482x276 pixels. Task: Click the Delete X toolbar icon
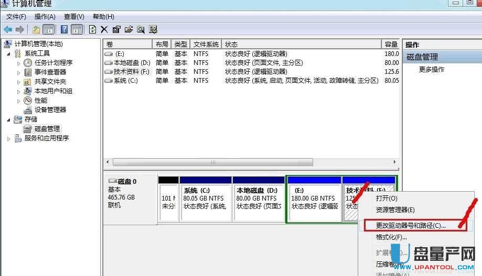(104, 29)
